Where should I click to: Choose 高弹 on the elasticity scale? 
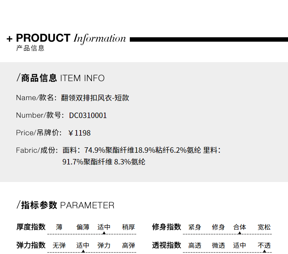point(129,245)
